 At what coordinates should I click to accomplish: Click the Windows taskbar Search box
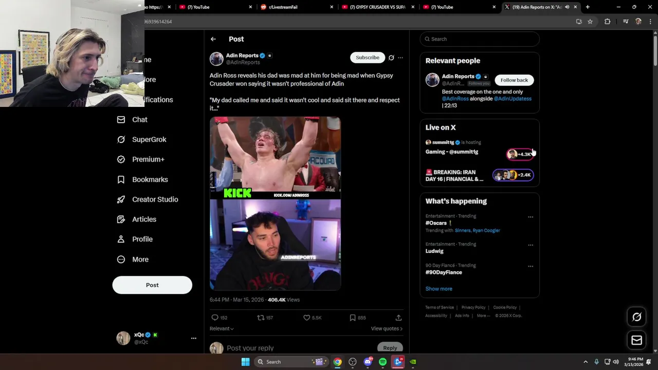(291, 362)
